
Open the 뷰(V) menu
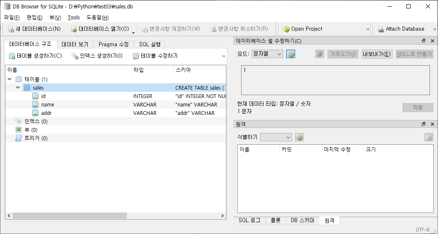tap(55, 18)
